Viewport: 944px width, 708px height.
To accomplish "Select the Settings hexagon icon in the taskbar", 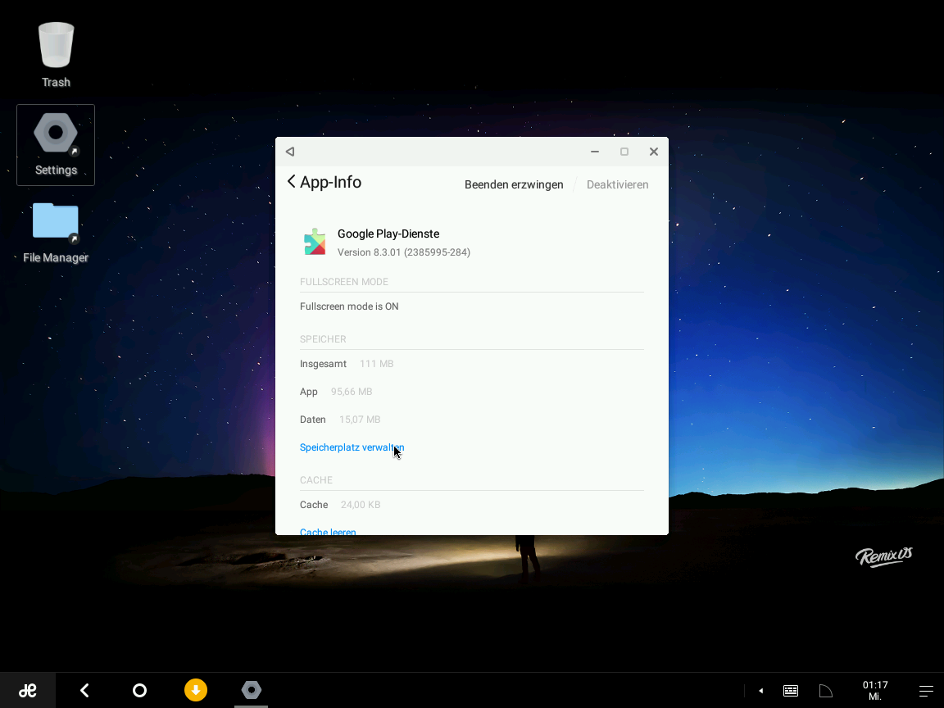I will 251,690.
